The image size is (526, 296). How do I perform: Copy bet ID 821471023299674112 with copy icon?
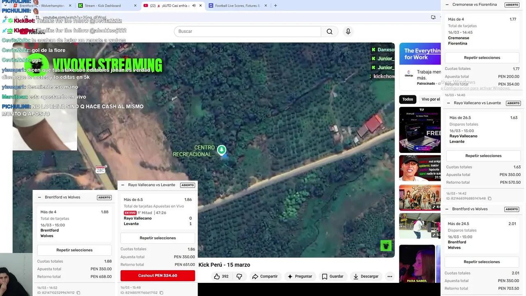(78, 293)
